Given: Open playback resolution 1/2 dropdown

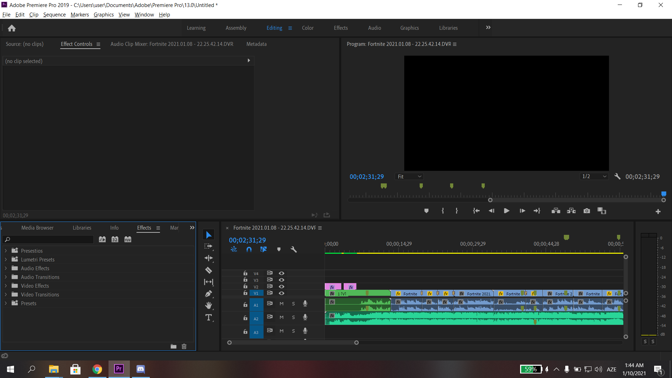Looking at the screenshot, I should coord(594,177).
